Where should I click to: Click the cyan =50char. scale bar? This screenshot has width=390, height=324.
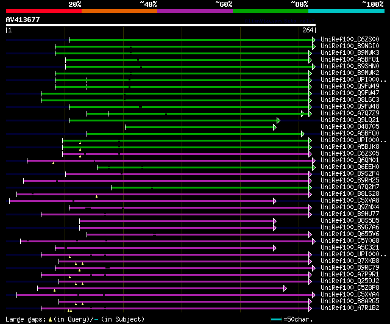pos(276,319)
